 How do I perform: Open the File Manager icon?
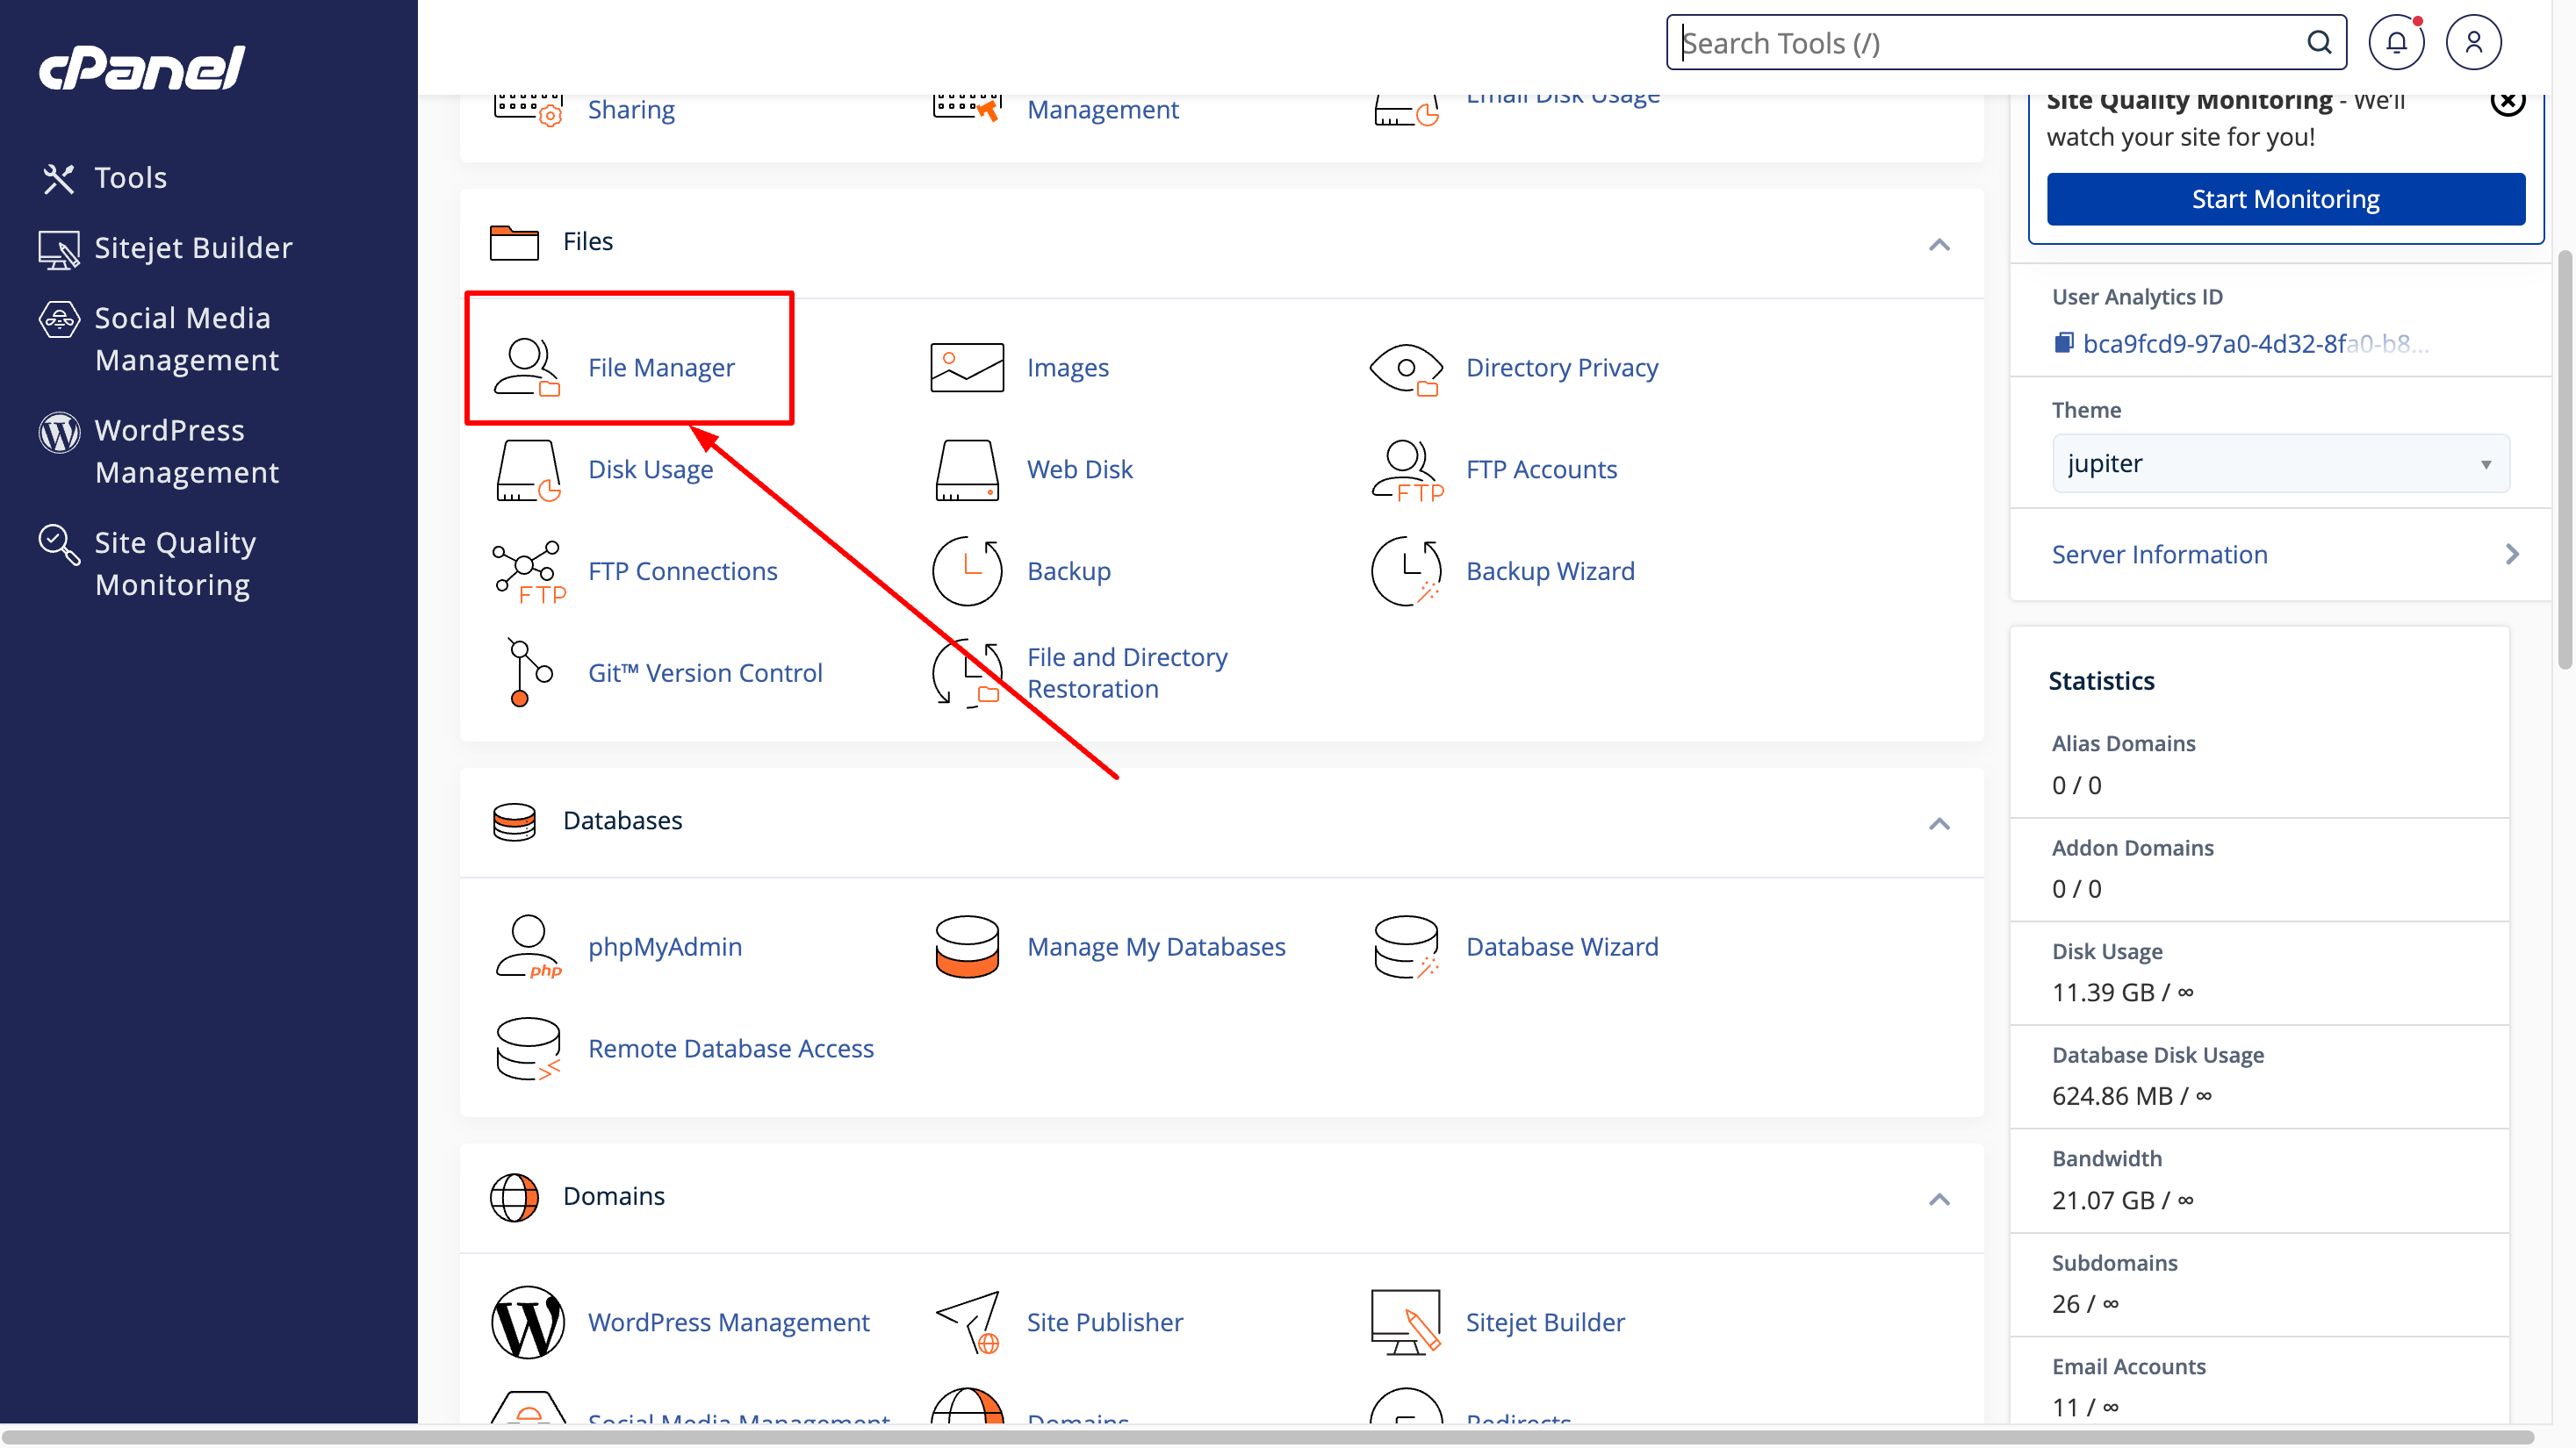527,368
